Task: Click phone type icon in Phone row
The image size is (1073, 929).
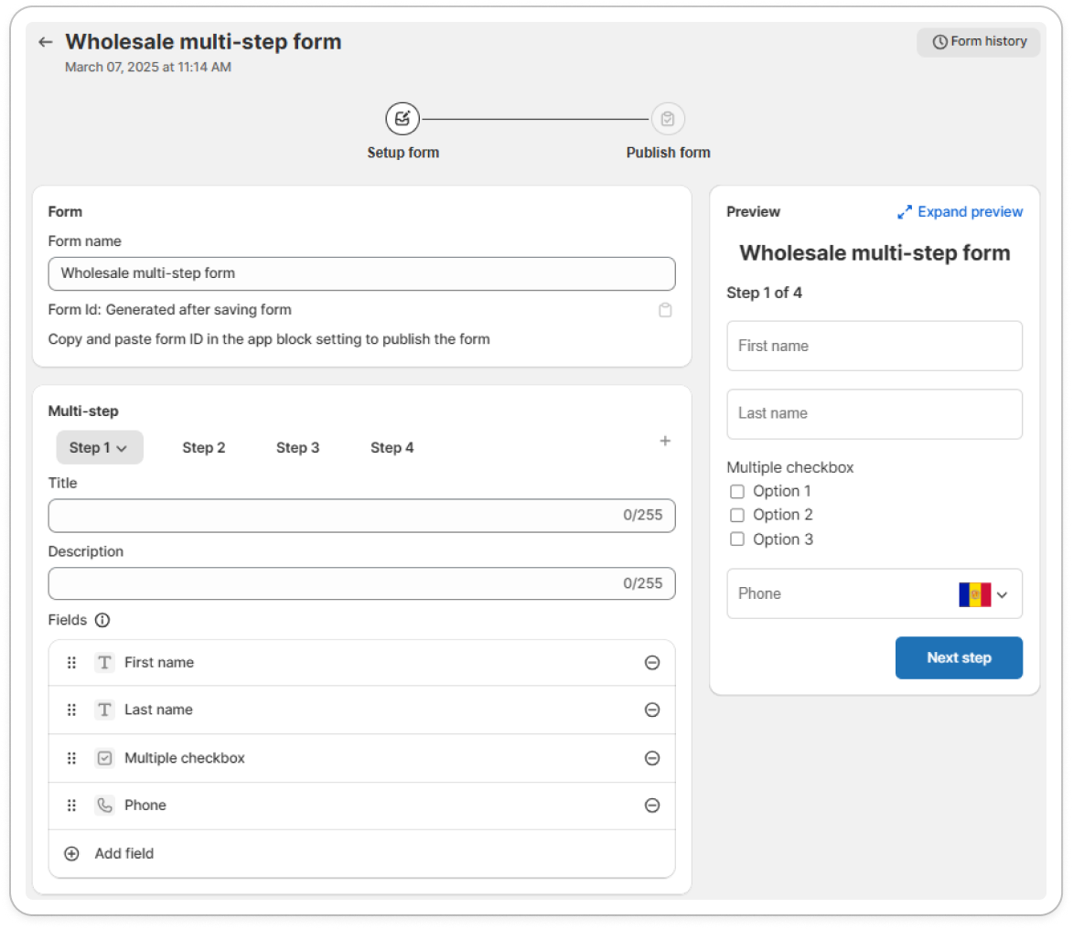Action: coord(104,806)
